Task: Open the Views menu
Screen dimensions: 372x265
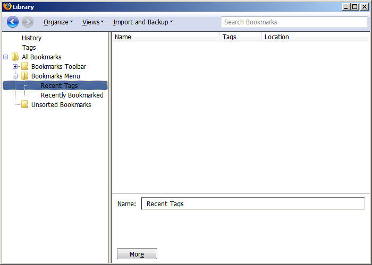Action: point(93,22)
